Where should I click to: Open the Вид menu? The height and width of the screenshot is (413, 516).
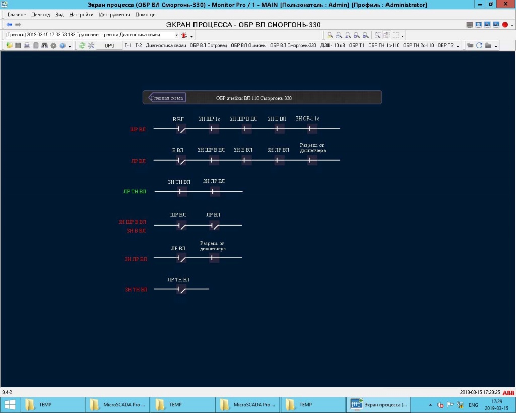(x=59, y=15)
